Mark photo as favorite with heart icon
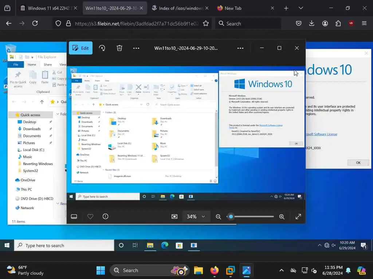 tap(90, 217)
